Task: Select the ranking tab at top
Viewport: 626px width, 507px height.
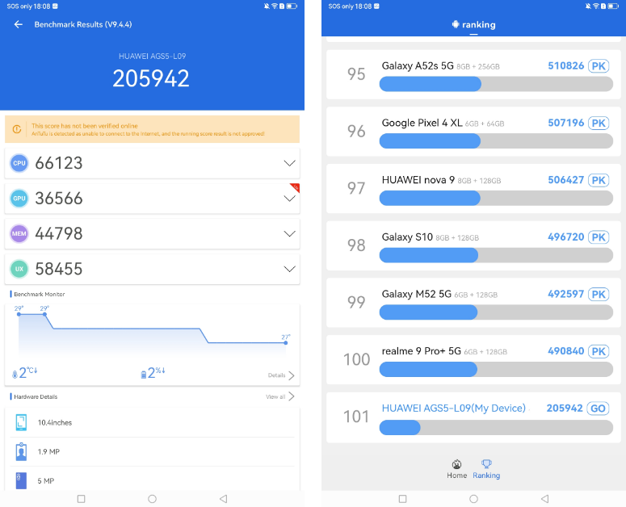Action: tap(473, 25)
